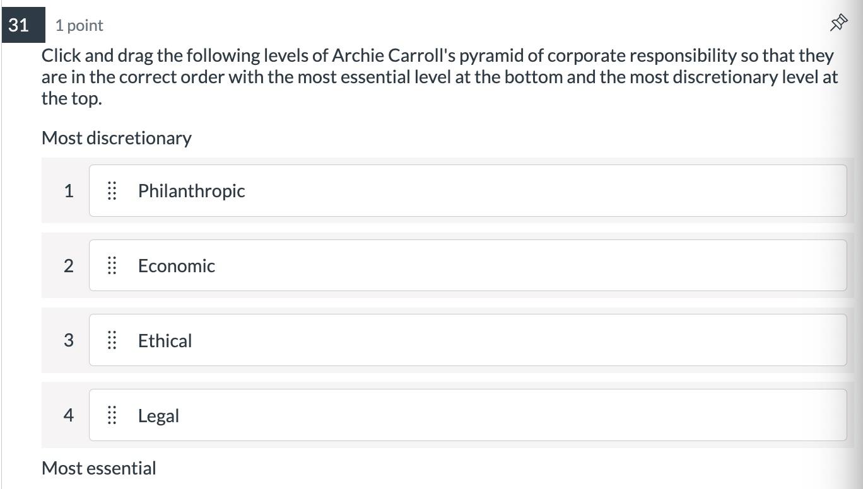The height and width of the screenshot is (489, 863).
Task: Click the drag handle beside Philanthropic
Action: tap(112, 191)
